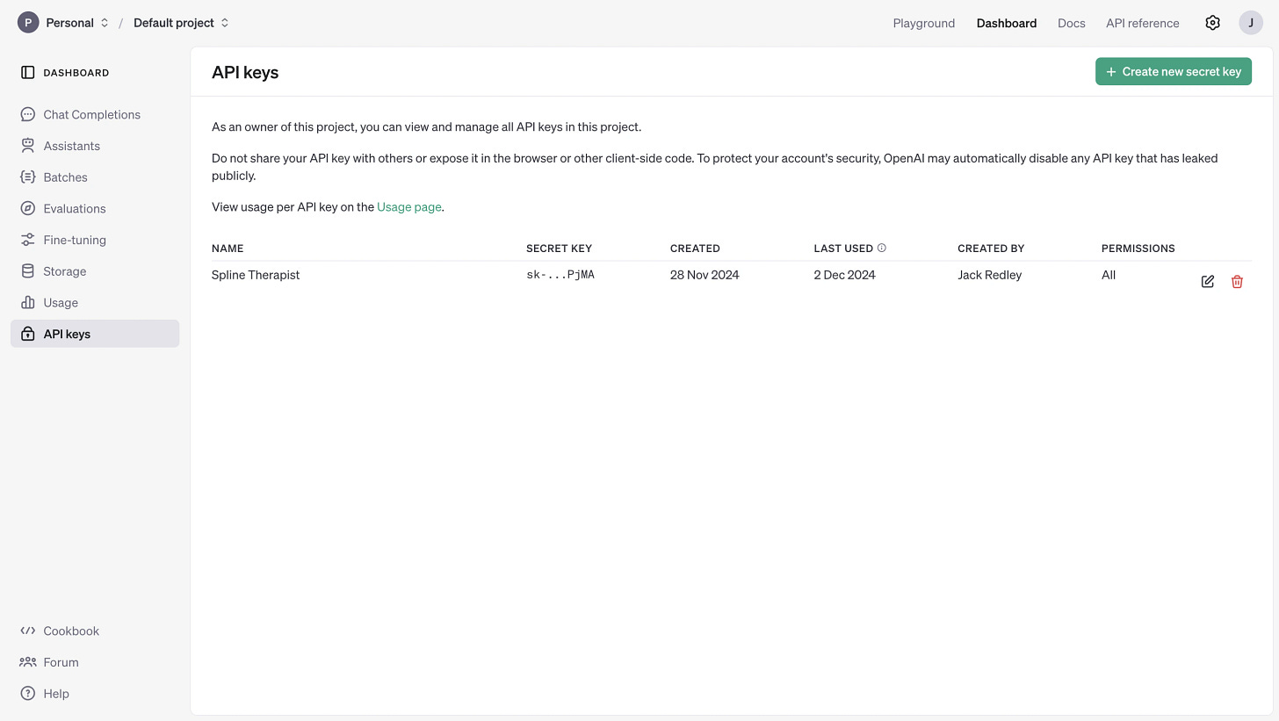Open the Personal organization switcher chevrons

(105, 23)
